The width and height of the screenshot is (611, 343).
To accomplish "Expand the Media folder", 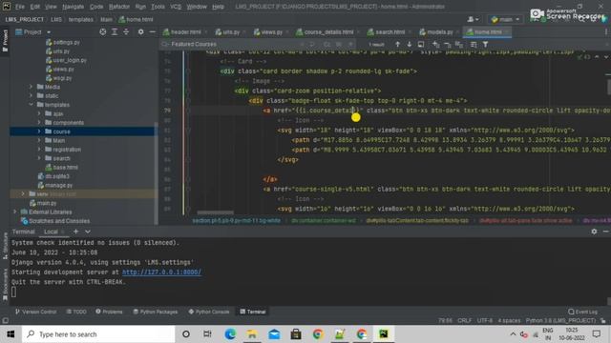I will (x=31, y=87).
